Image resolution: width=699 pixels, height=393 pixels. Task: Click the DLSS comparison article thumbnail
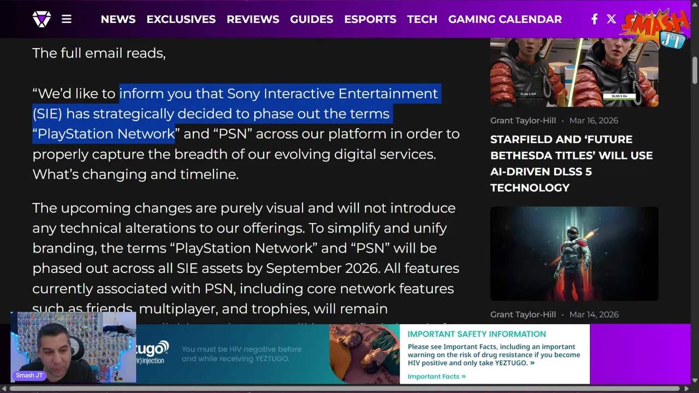(574, 72)
